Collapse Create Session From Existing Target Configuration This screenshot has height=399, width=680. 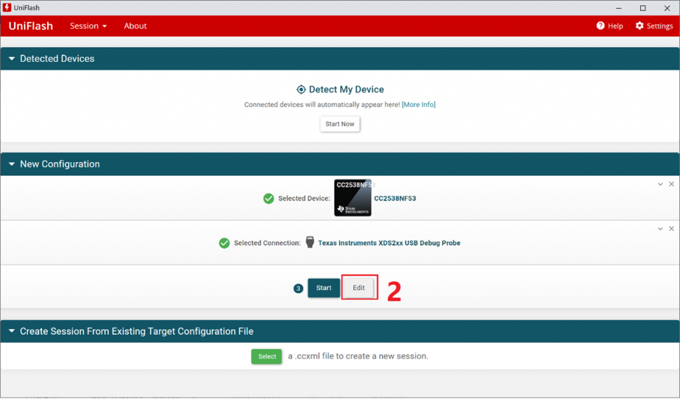click(12, 331)
